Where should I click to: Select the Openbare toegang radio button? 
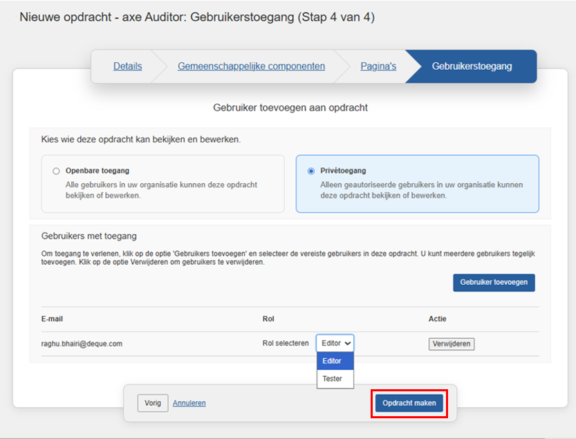coord(57,171)
